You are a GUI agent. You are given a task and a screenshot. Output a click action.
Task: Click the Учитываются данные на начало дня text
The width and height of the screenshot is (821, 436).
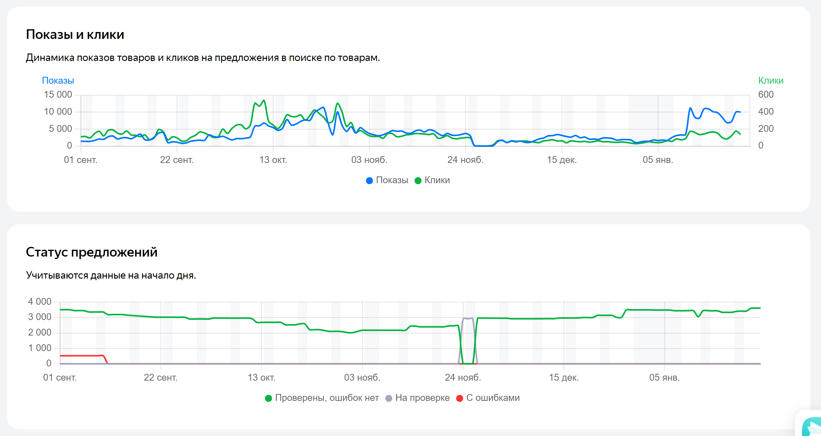tap(111, 275)
